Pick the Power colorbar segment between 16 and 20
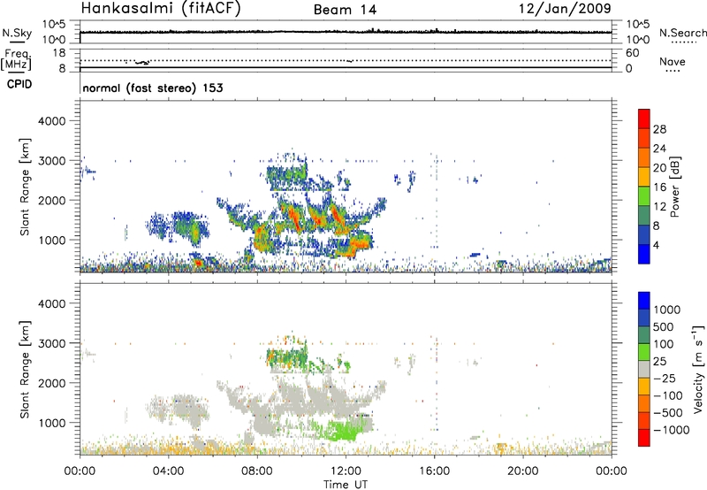Screen dimensions: 707x490 644,177
